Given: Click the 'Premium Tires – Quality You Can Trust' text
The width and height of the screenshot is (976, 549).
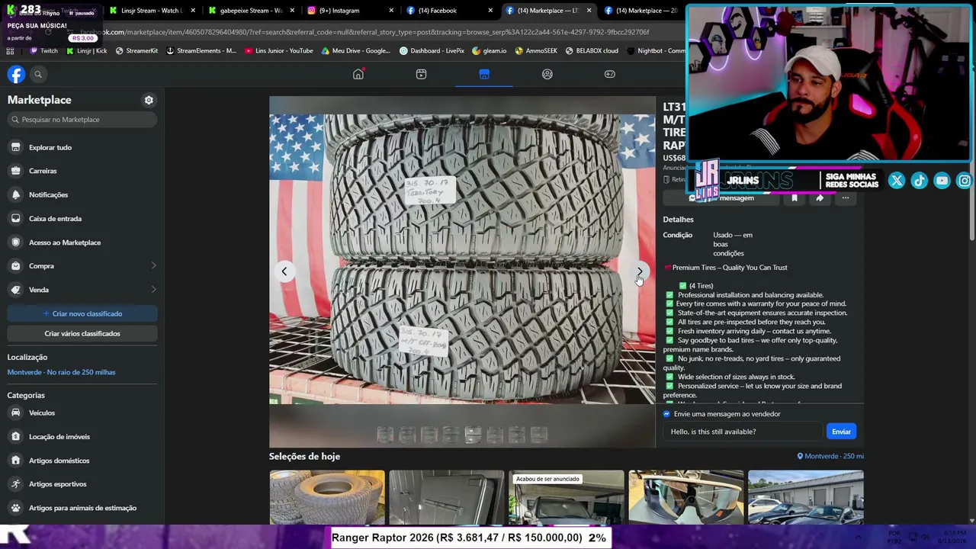Looking at the screenshot, I should click(730, 268).
